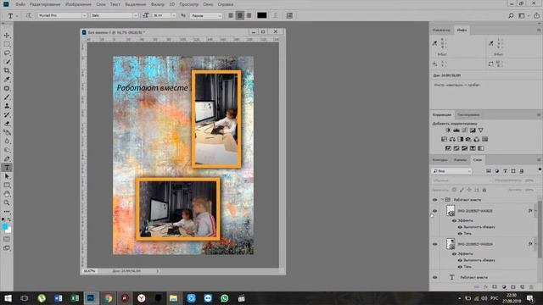Right-align text button in options bar
The width and height of the screenshot is (543, 305).
(x=249, y=15)
